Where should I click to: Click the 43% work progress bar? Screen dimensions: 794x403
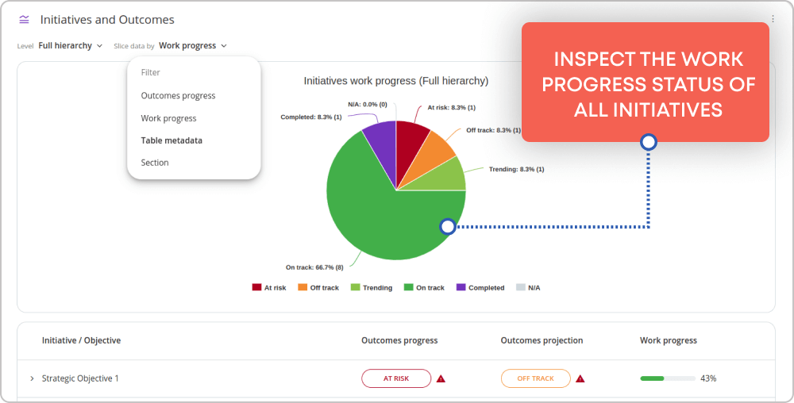tap(668, 378)
